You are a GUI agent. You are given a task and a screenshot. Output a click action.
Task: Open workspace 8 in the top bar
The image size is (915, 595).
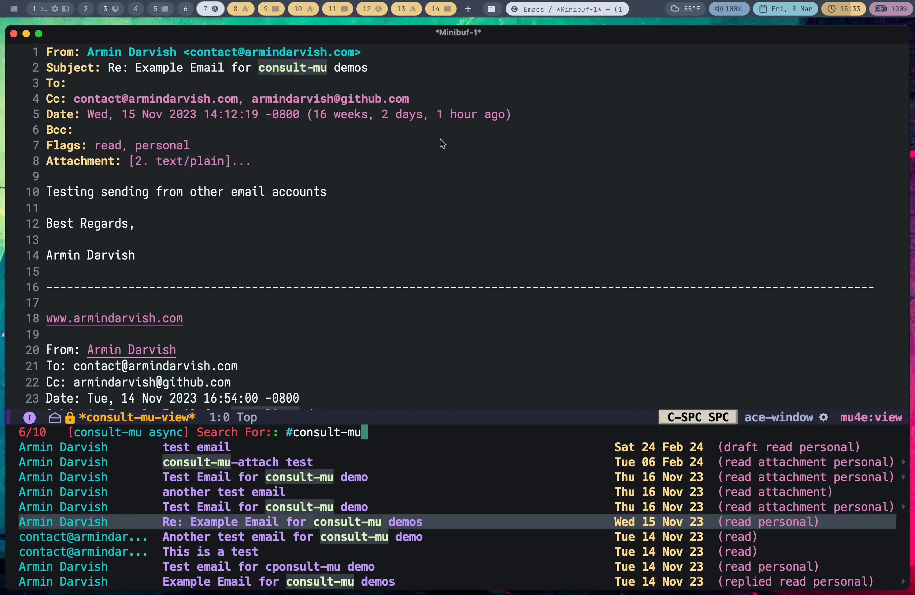(x=241, y=8)
